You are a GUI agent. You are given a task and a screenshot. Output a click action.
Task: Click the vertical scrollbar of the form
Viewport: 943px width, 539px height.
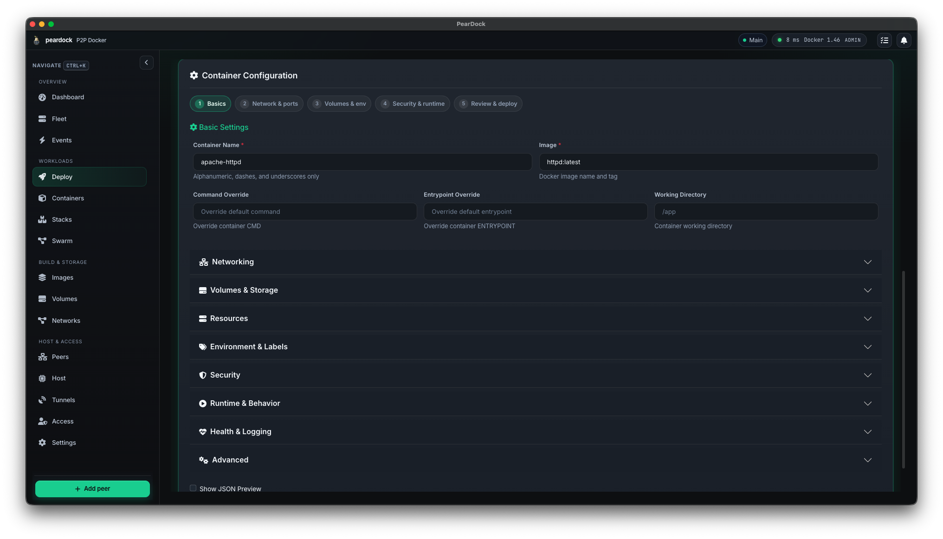click(x=903, y=370)
